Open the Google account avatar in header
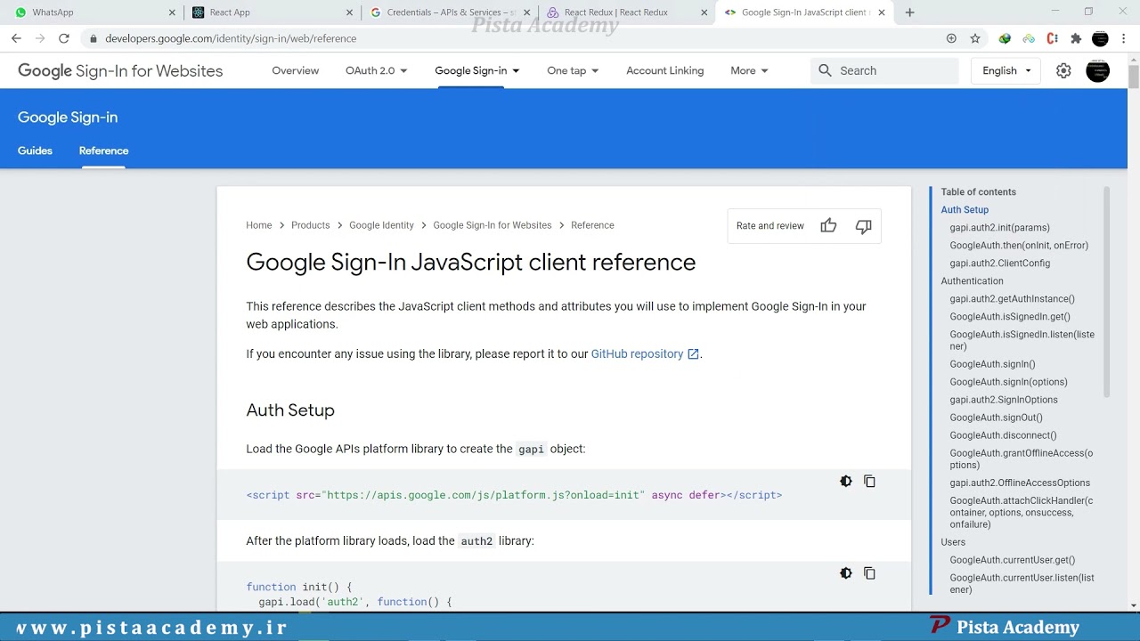 click(x=1098, y=70)
